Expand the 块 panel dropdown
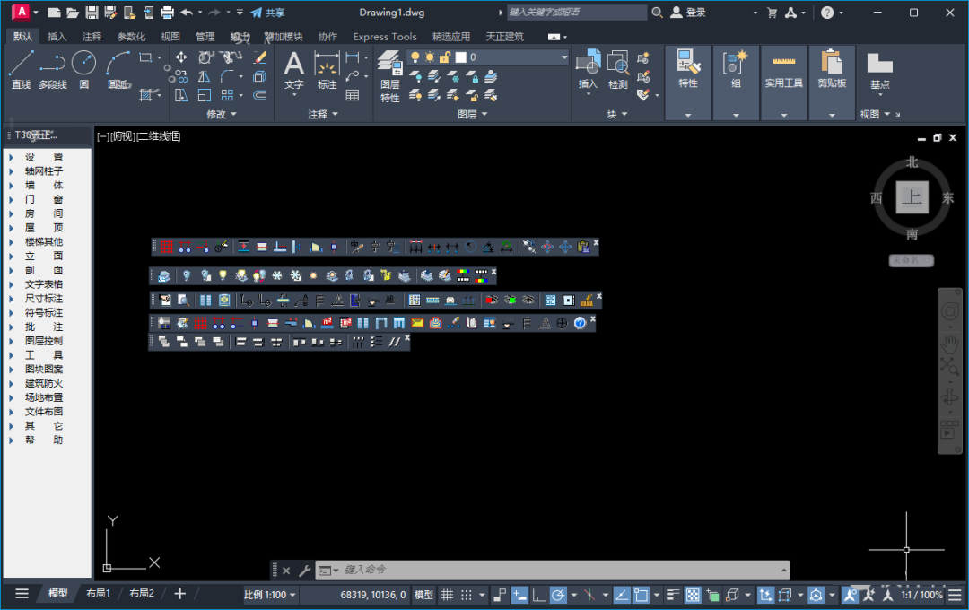This screenshot has width=969, height=610. coord(616,114)
